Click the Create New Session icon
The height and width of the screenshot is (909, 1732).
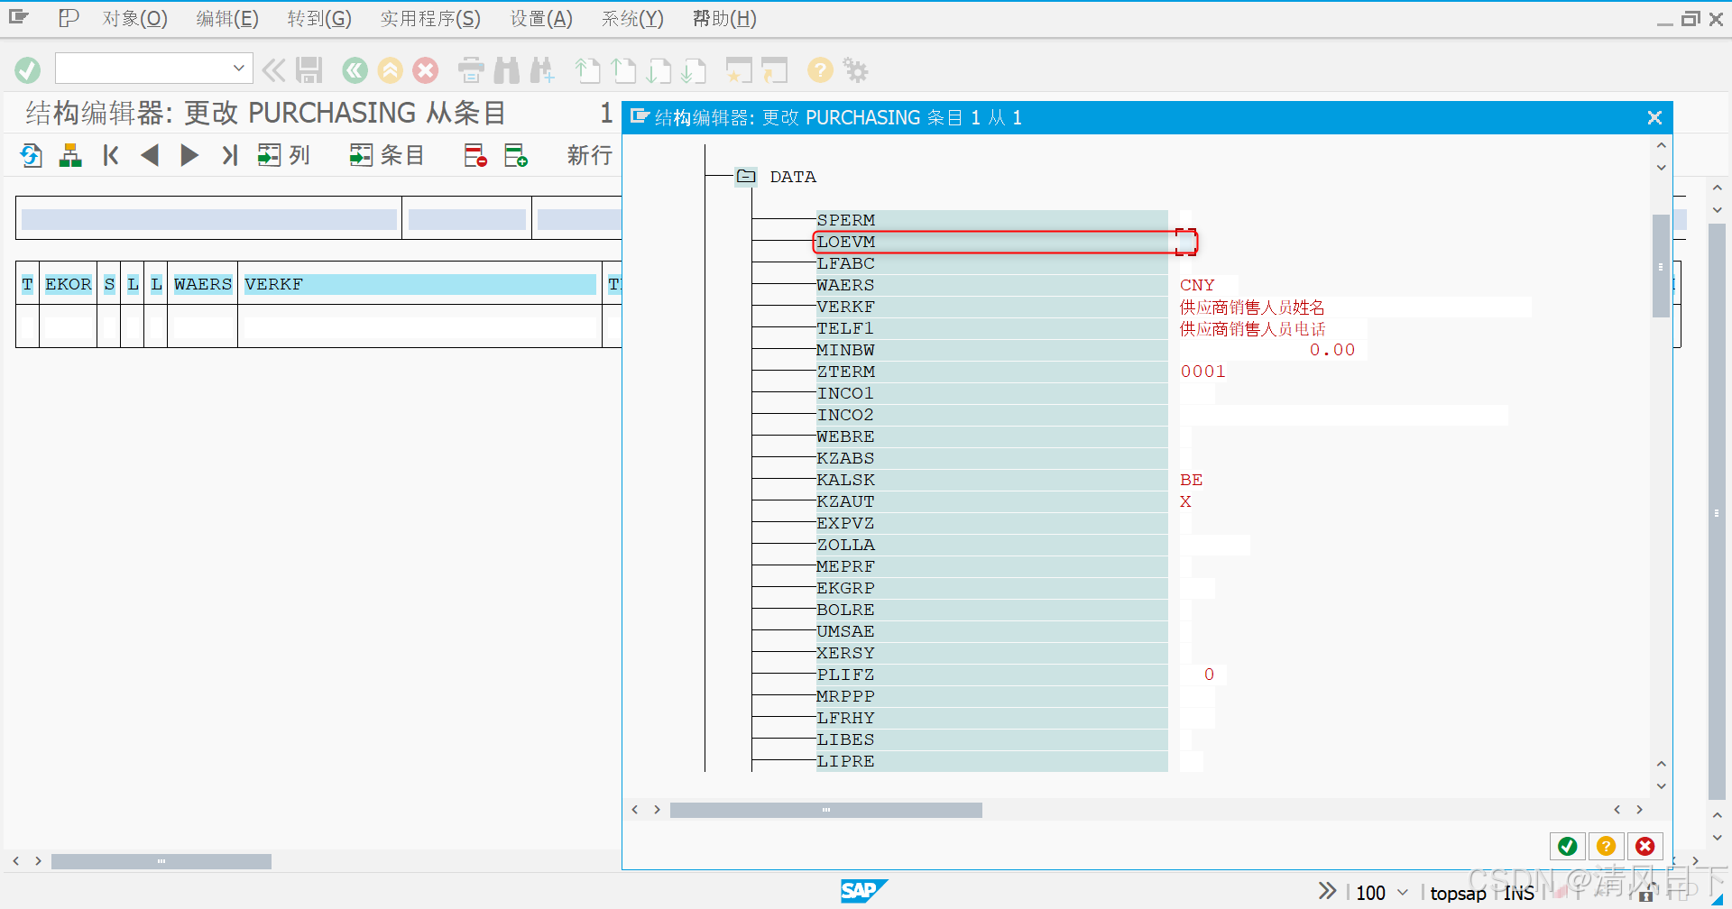click(x=739, y=70)
